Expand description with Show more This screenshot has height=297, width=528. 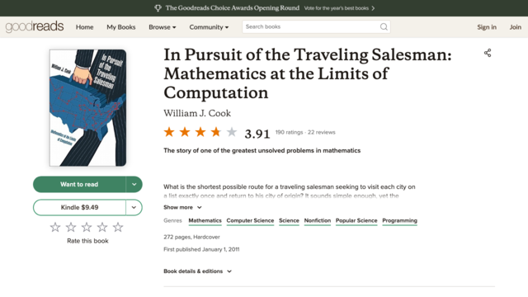(x=182, y=207)
